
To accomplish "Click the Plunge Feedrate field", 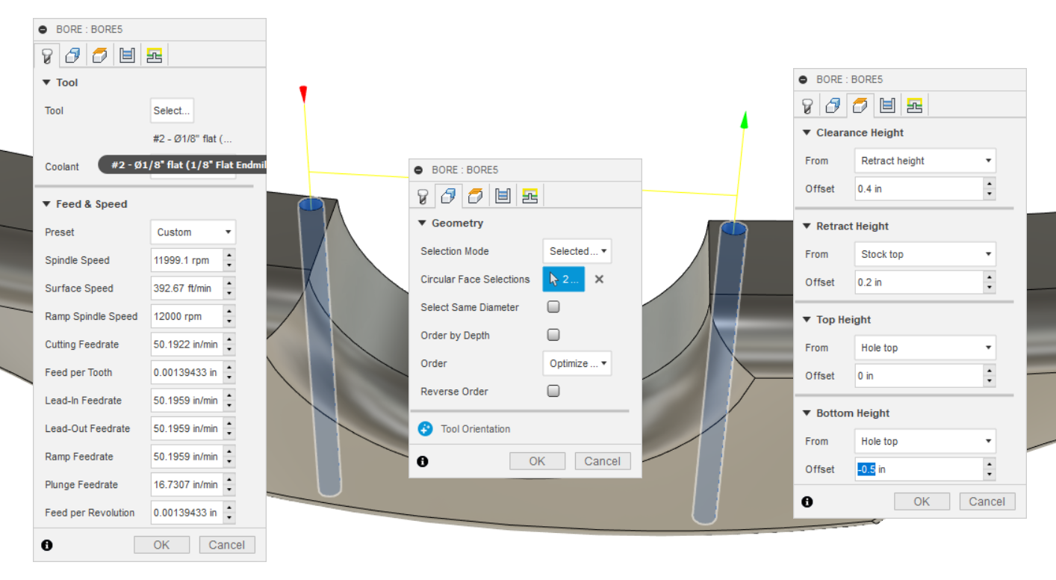I will coord(187,484).
